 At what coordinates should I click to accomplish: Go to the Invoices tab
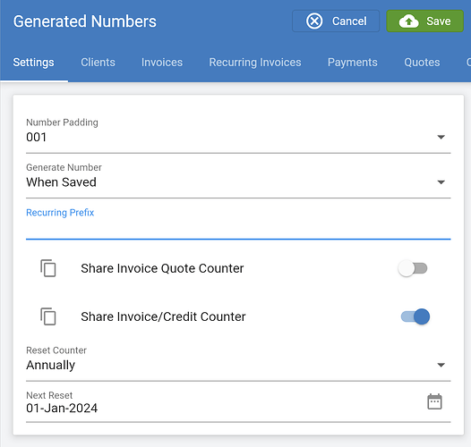(162, 63)
